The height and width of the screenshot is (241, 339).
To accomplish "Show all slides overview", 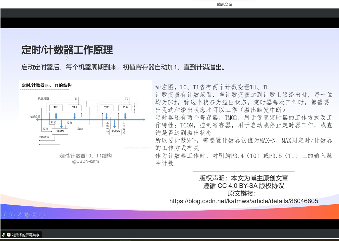I will click(27, 215).
